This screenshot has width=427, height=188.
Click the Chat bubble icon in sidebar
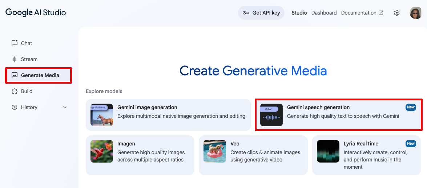pyautogui.click(x=15, y=43)
